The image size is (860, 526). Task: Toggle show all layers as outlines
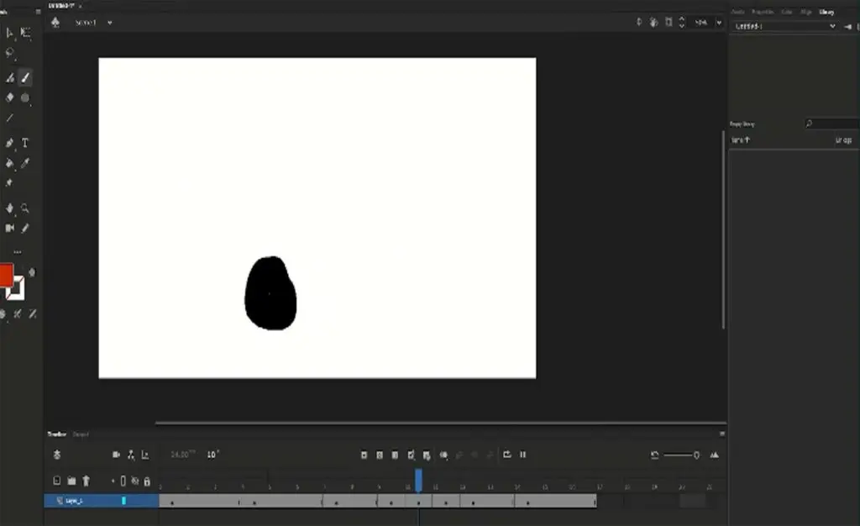[123, 481]
